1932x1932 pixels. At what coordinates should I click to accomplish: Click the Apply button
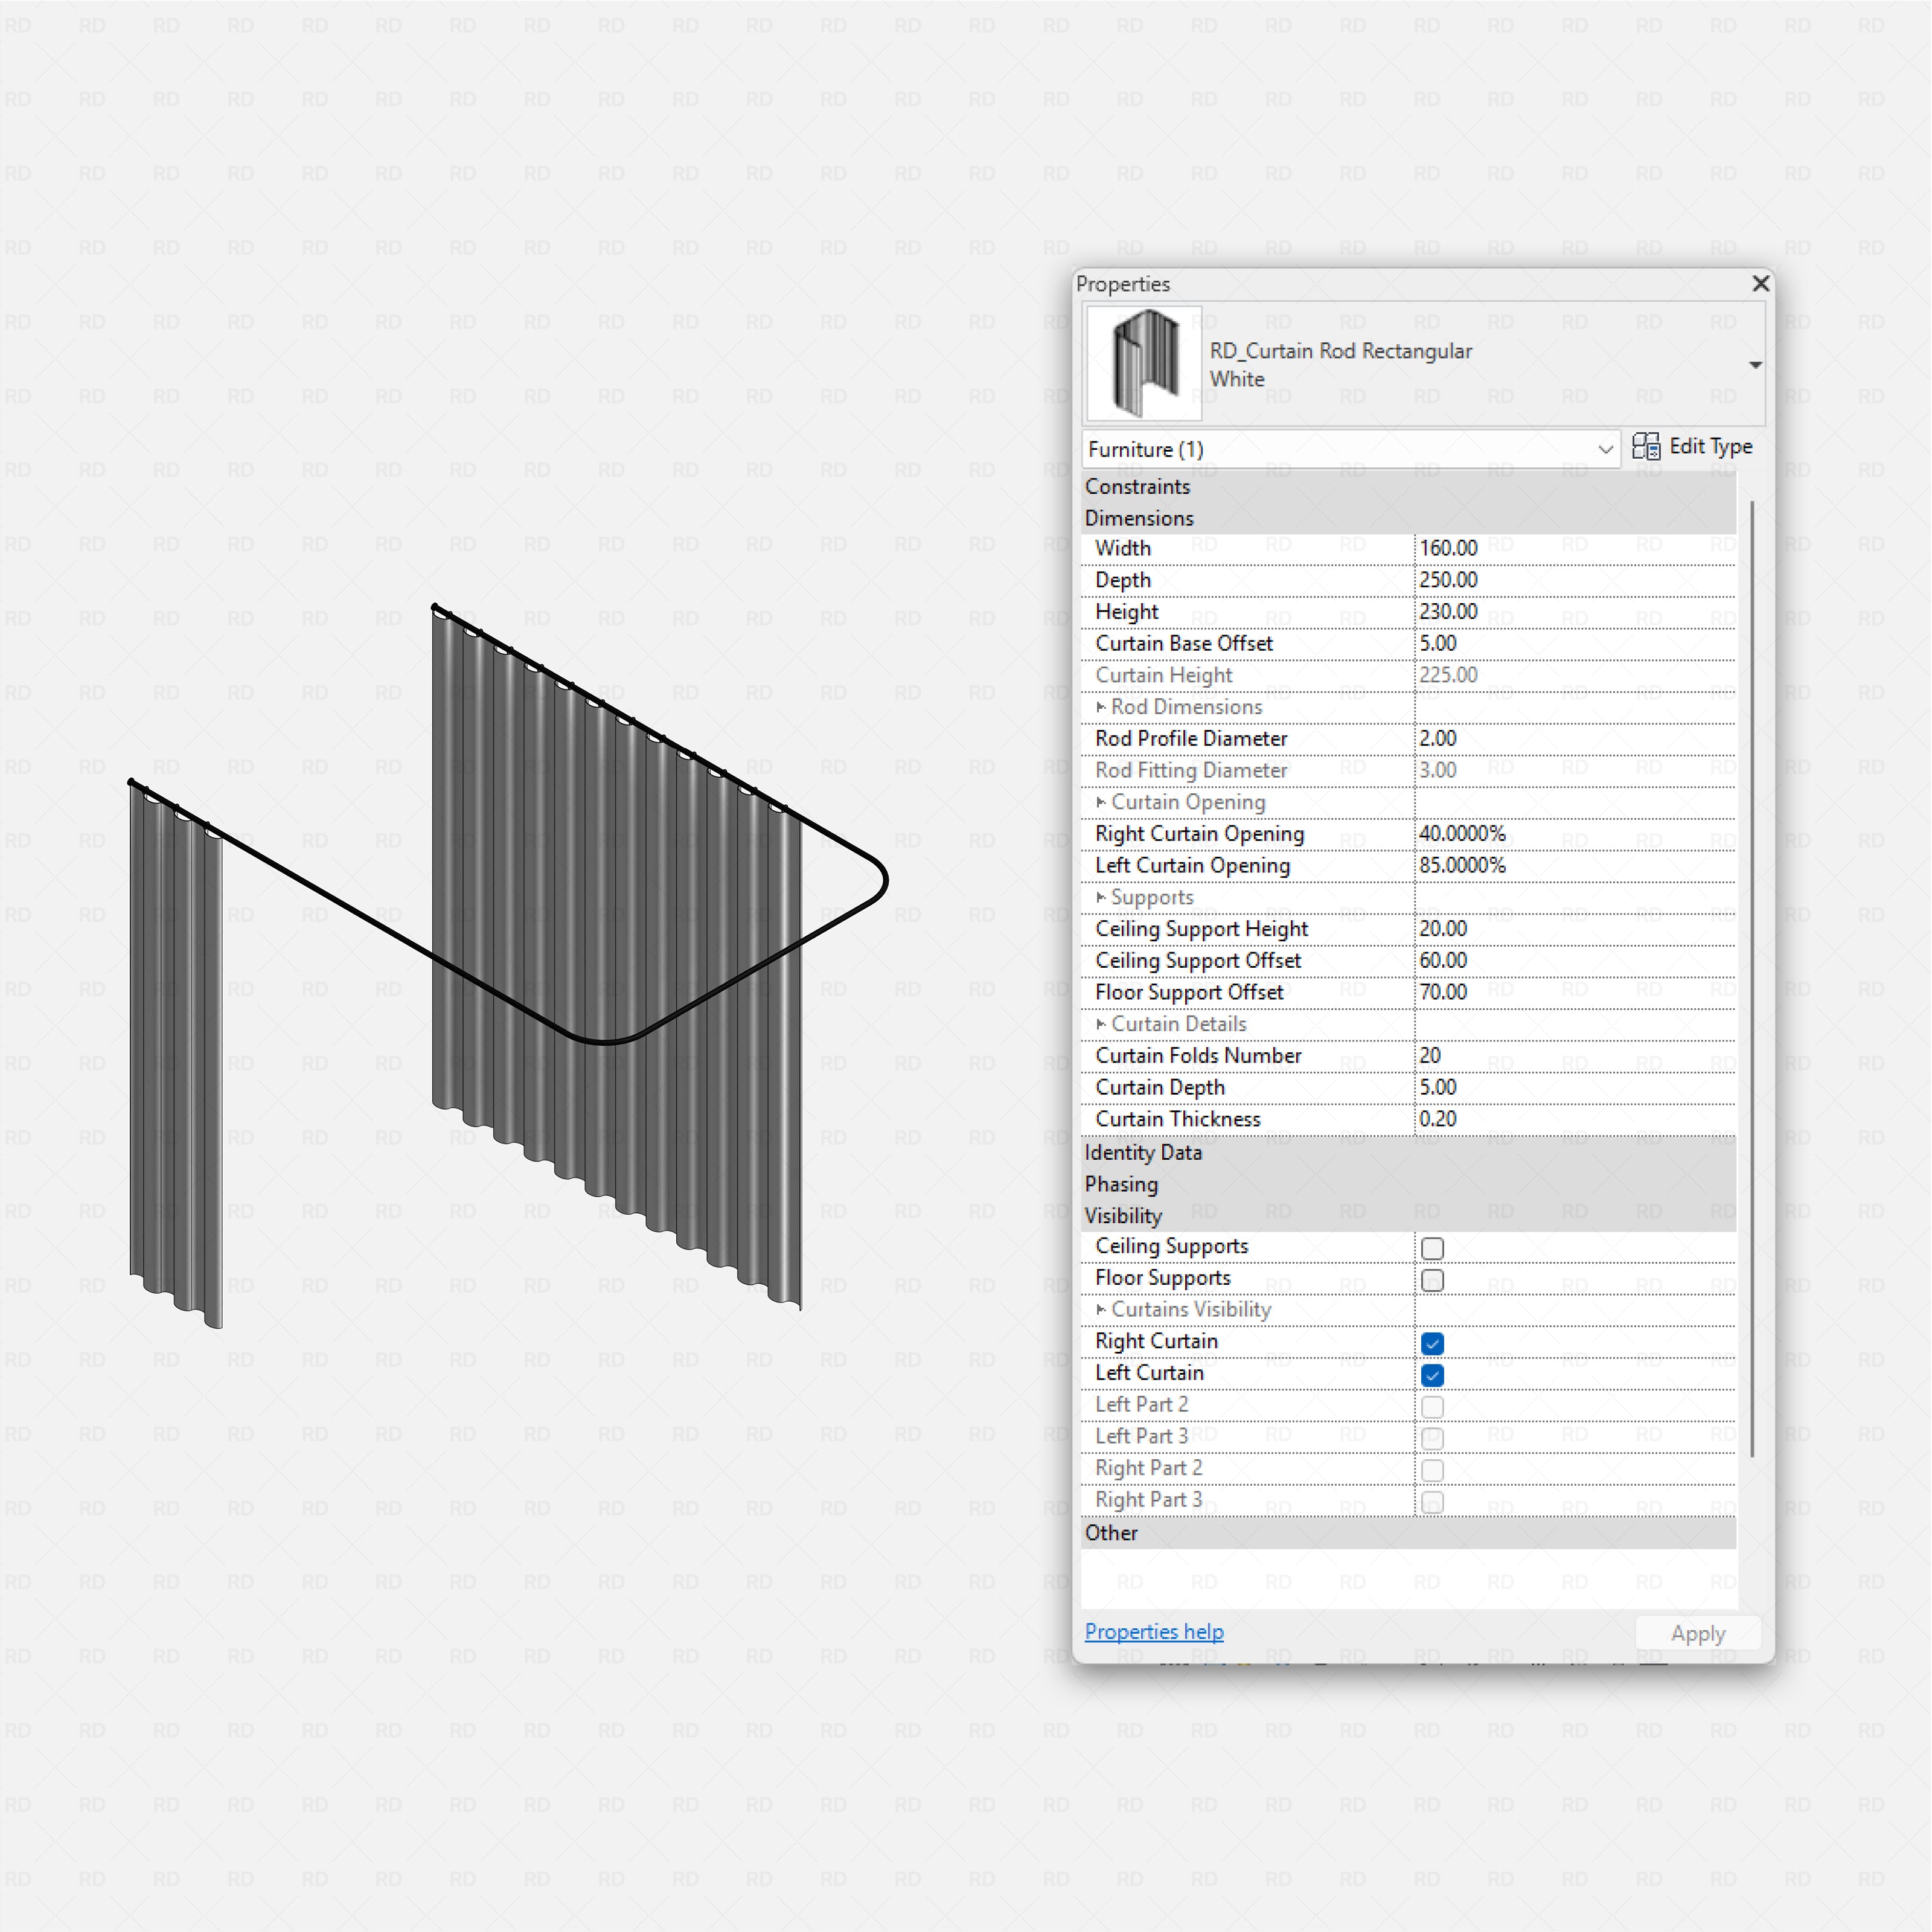[1697, 1633]
